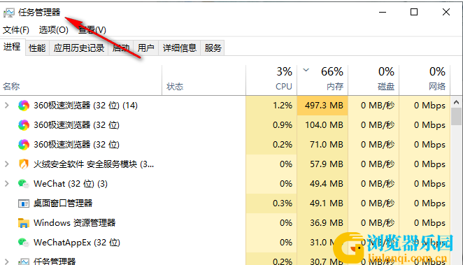Viewport: 463px width, 265px height.
Task: Click the 0.9% CPU cell
Action: point(271,125)
